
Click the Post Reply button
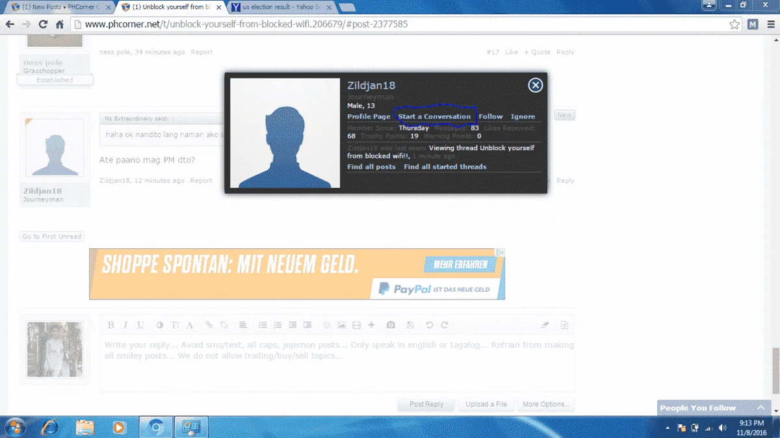coord(426,404)
